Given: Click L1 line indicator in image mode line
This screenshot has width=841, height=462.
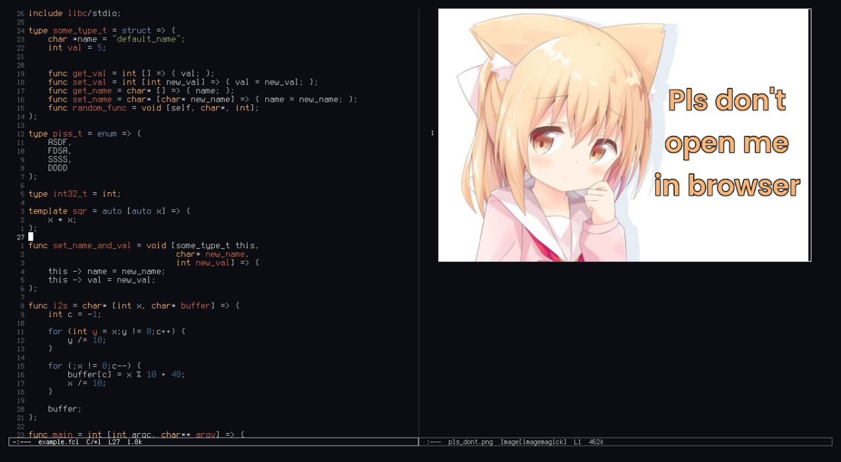Looking at the screenshot, I should coord(578,442).
